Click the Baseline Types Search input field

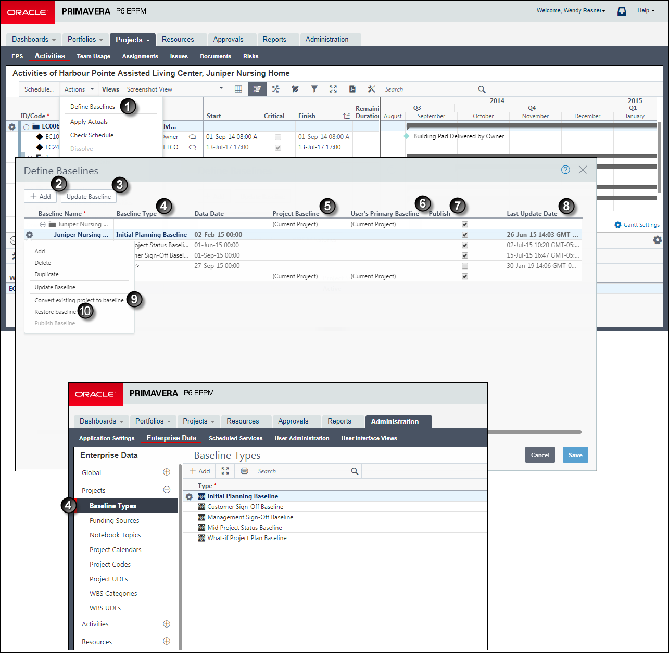click(x=302, y=471)
